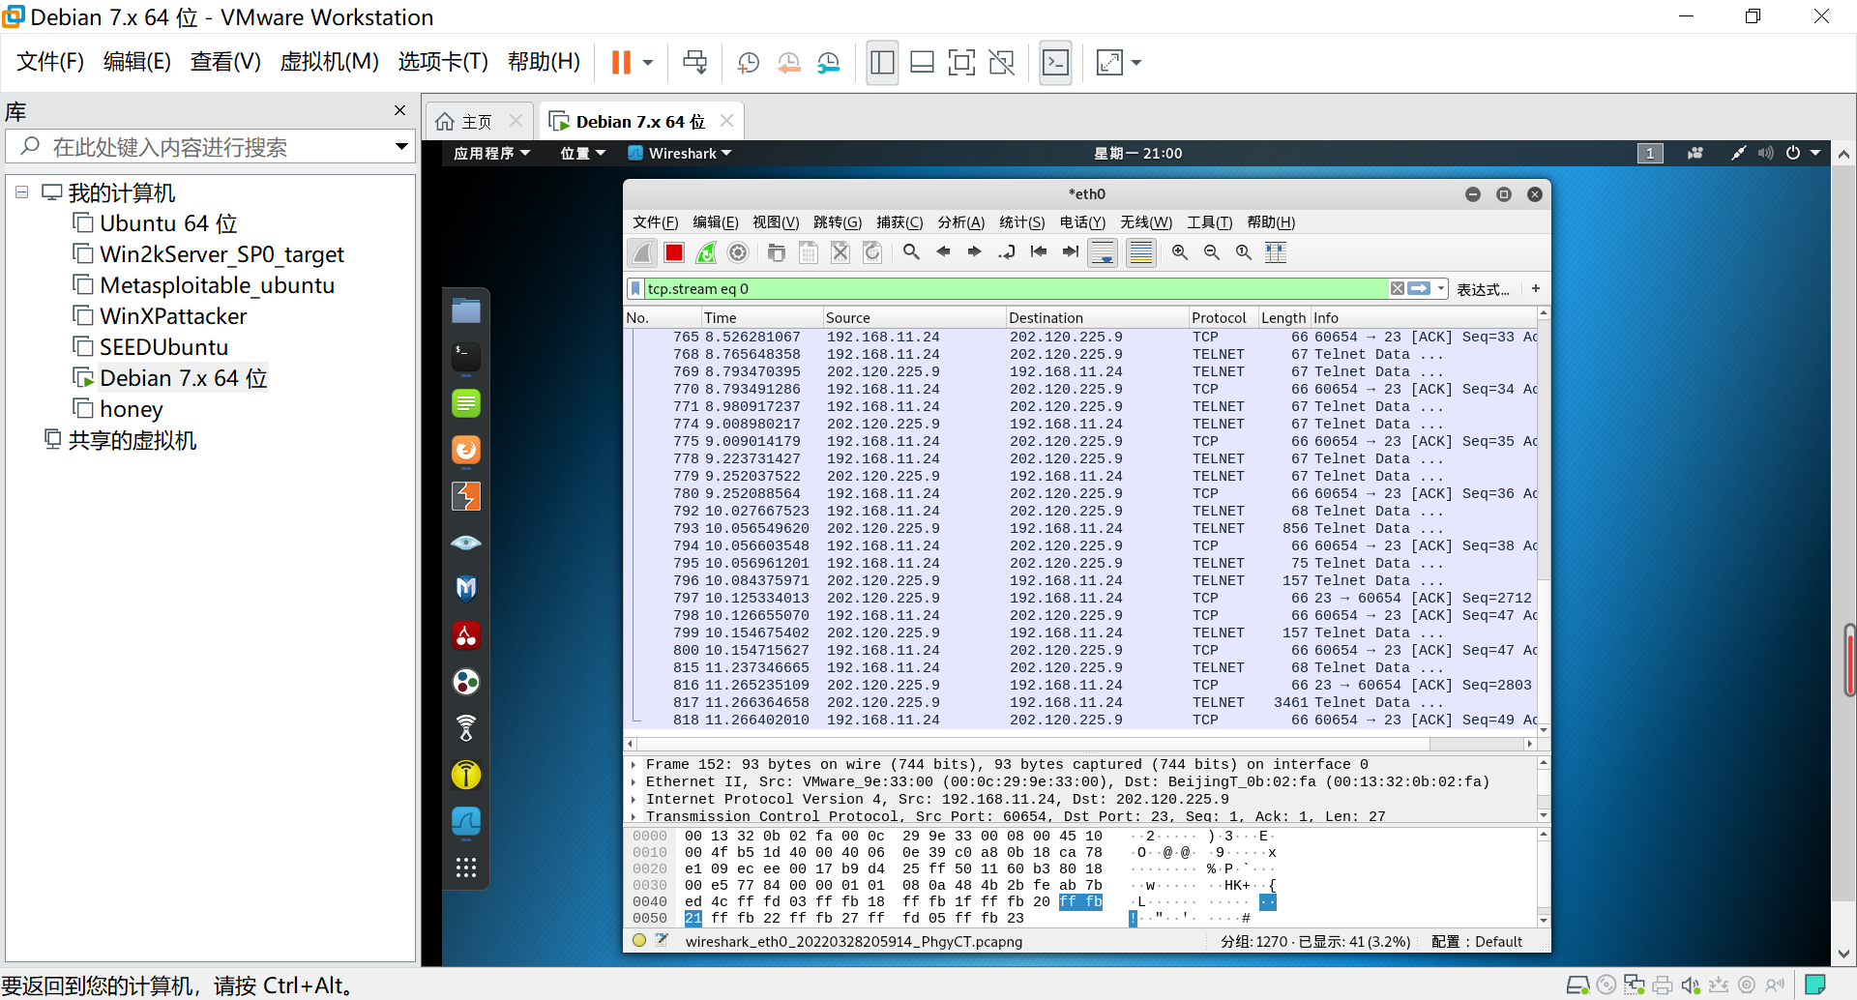Open library search options dropdown
The width and height of the screenshot is (1857, 1000).
click(x=401, y=147)
